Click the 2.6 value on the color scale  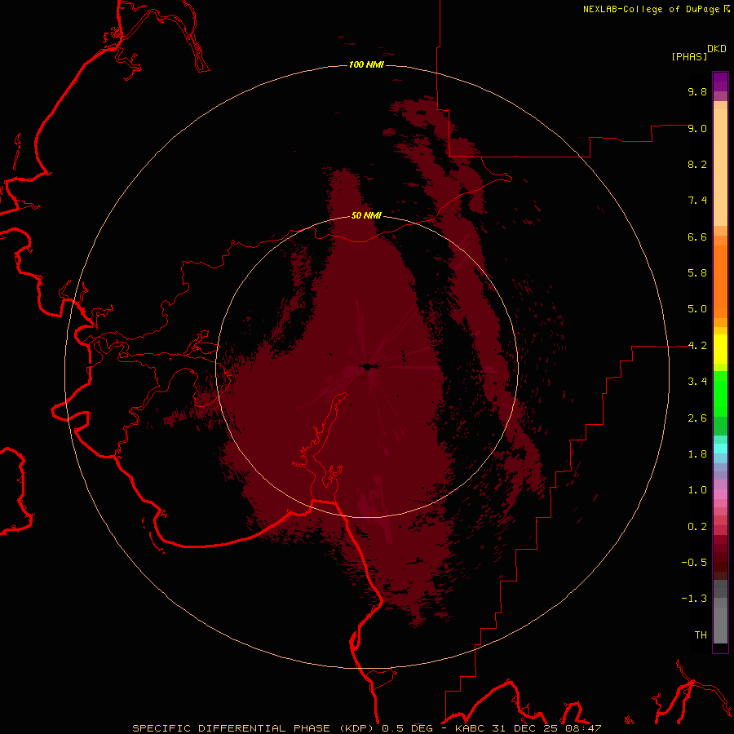697,418
